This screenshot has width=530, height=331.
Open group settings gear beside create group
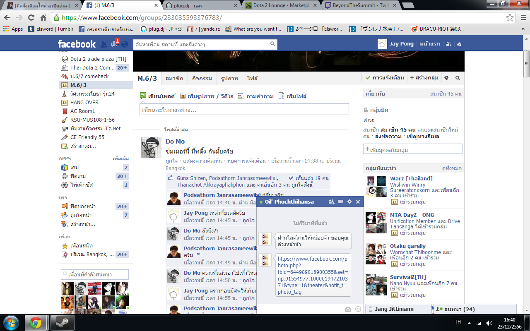point(446,78)
